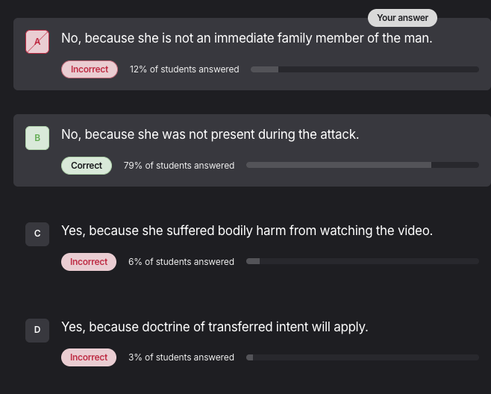The width and height of the screenshot is (491, 394).
Task: Select answer 'not an immediate family member'
Action: tap(246, 38)
